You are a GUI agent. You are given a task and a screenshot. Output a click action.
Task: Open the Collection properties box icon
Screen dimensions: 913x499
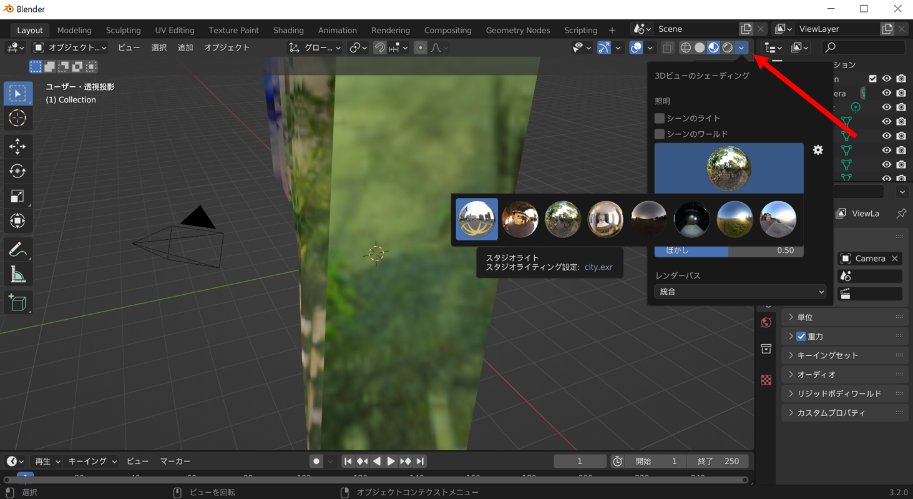(766, 349)
